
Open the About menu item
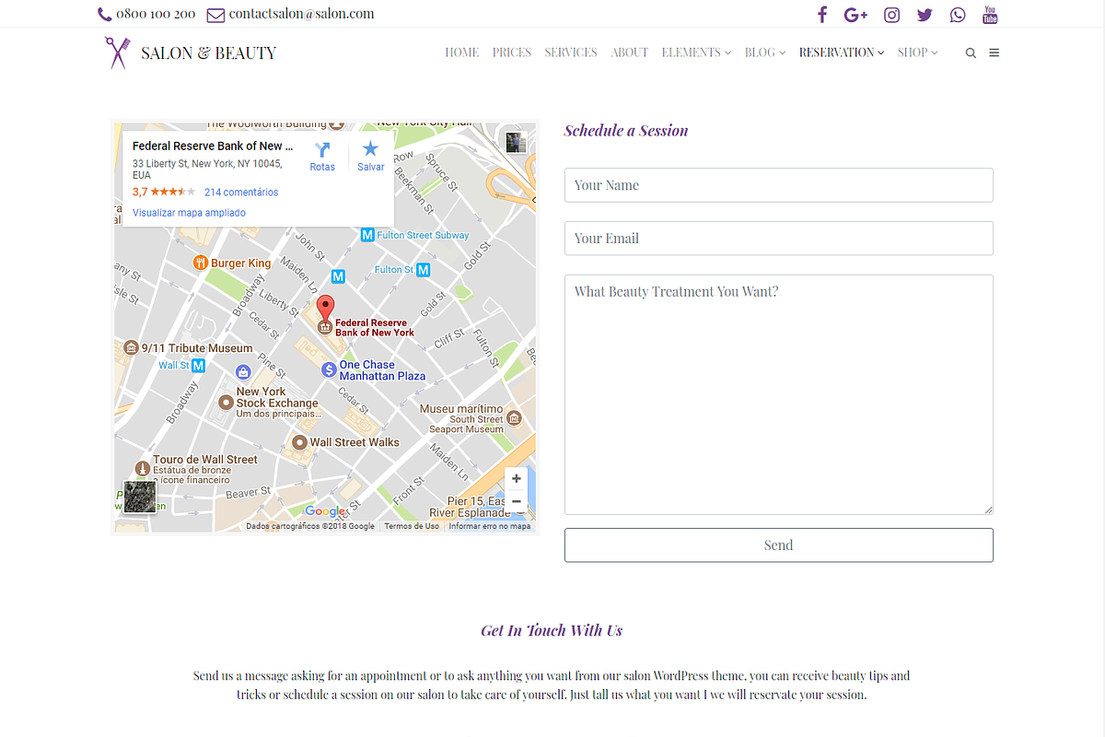(x=630, y=53)
